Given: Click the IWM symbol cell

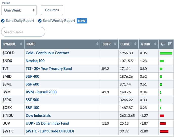Looking at the screenshot, I should (x=13, y=92).
